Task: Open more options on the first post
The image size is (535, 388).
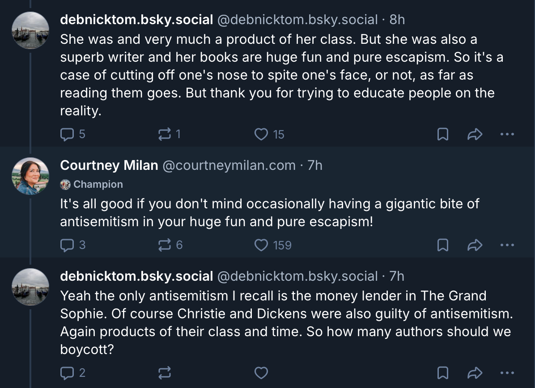Action: point(507,134)
